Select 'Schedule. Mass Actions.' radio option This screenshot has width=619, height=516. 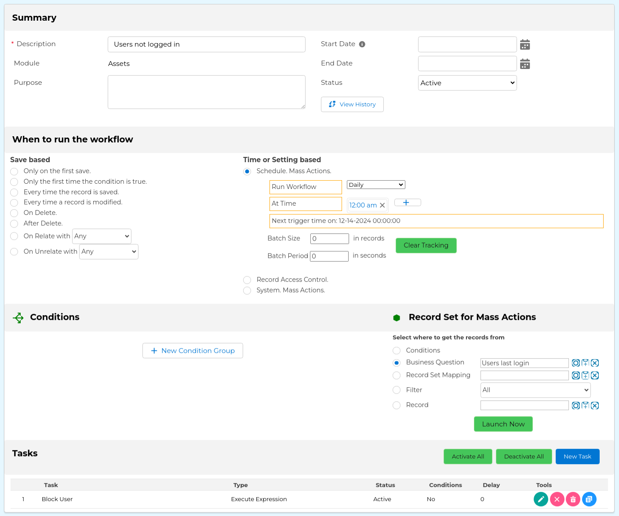[247, 171]
